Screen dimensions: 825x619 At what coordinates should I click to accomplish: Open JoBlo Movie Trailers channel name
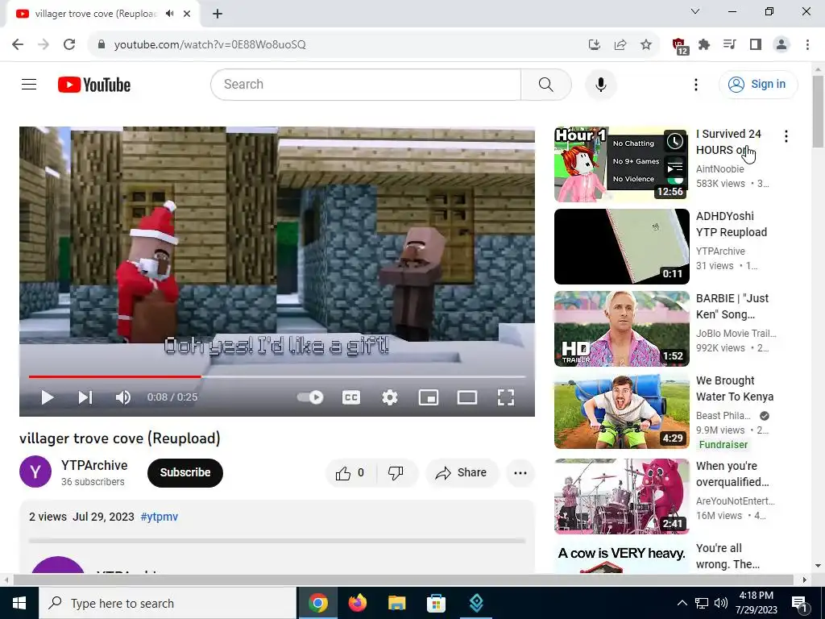point(736,333)
